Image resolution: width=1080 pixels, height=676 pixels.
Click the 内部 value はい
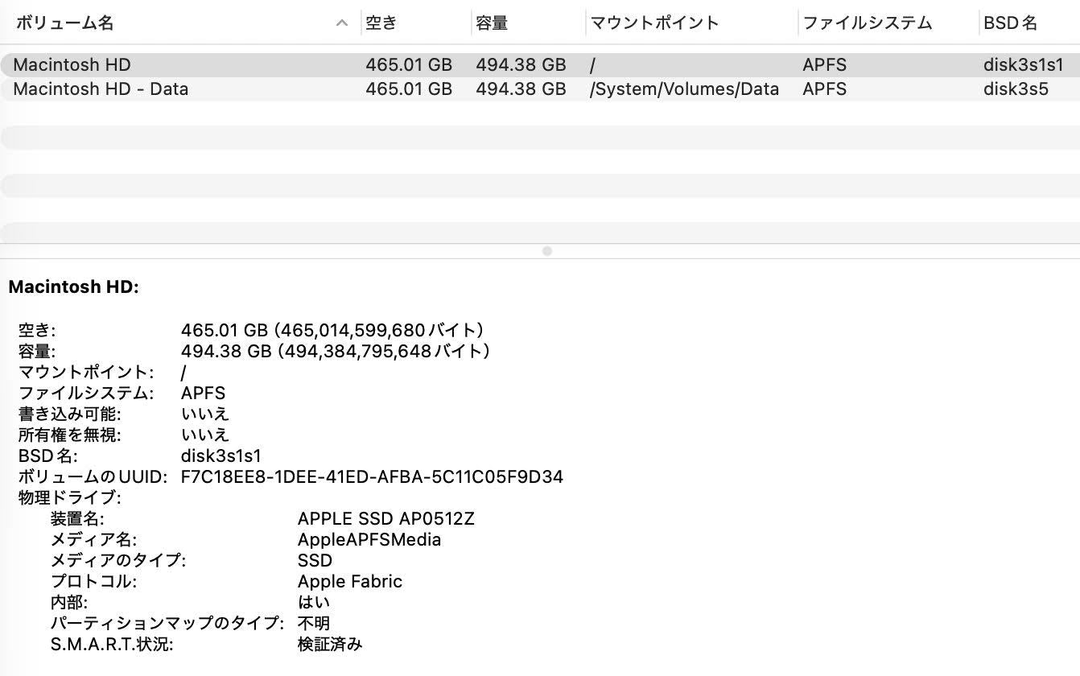pos(314,602)
